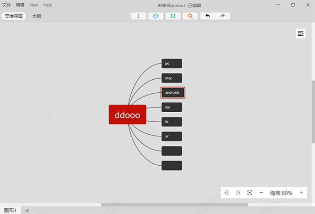Select the ios node
The height and width of the screenshot is (214, 315).
click(172, 107)
